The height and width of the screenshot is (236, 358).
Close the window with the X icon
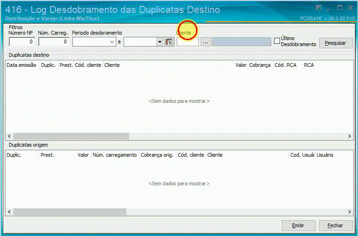point(351,8)
